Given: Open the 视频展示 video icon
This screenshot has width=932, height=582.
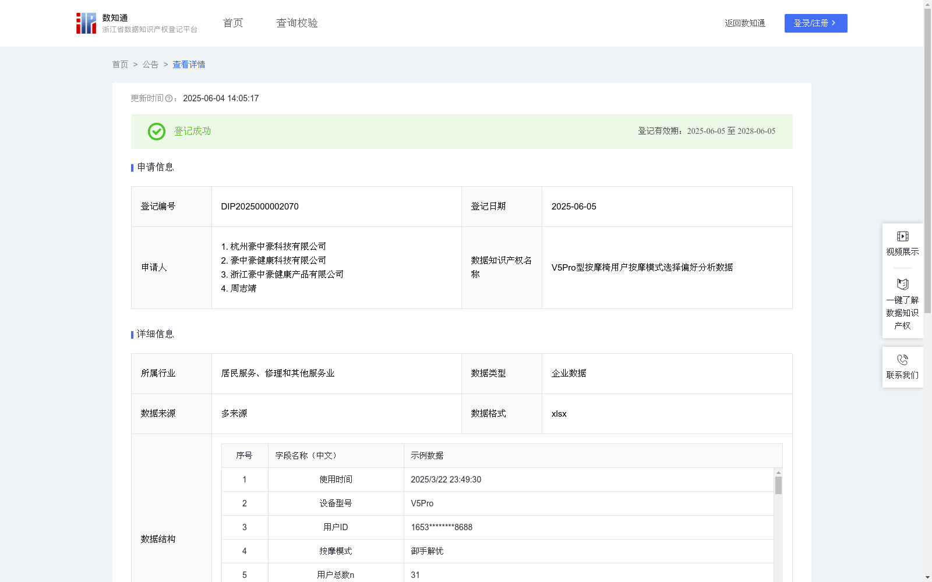Looking at the screenshot, I should (x=902, y=236).
